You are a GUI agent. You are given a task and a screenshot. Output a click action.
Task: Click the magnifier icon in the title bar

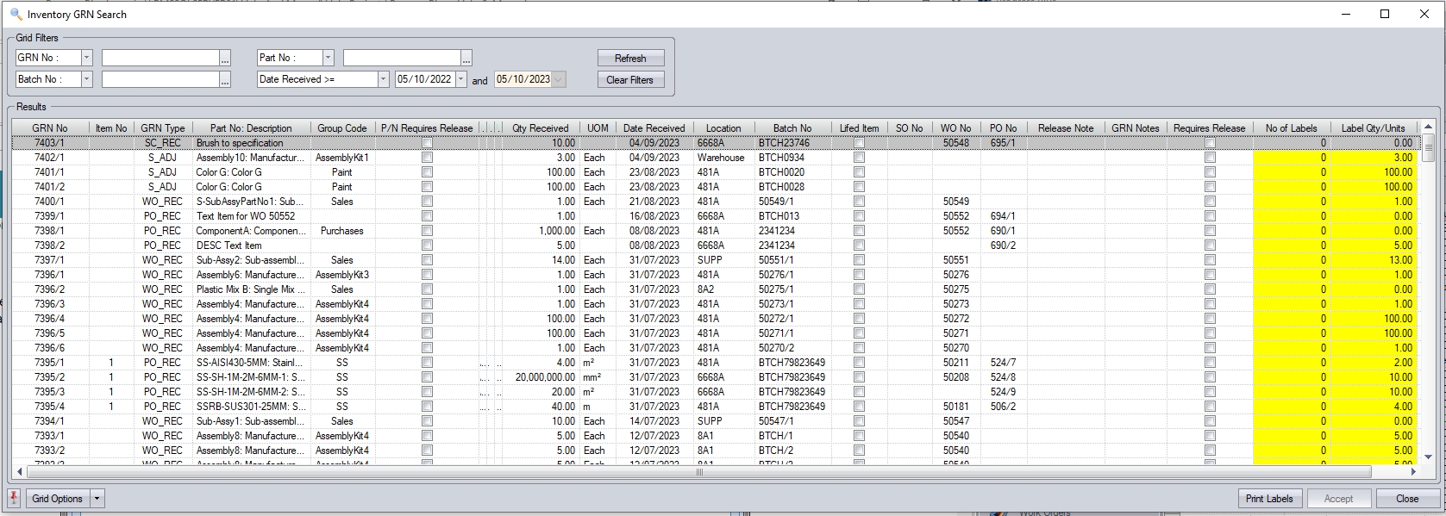click(16, 14)
